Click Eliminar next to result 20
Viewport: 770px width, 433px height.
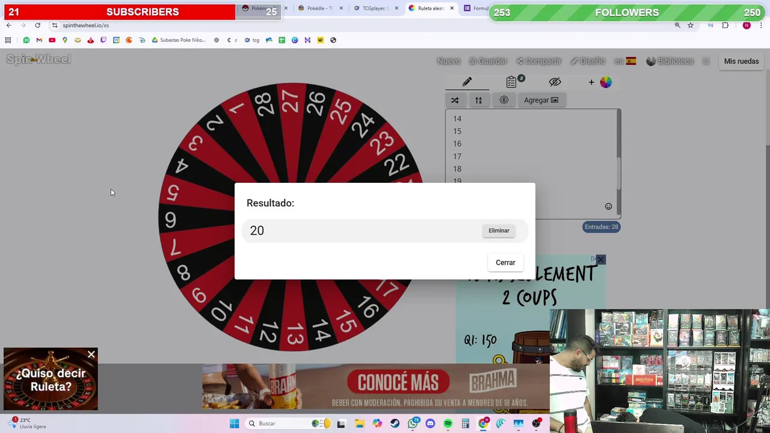click(499, 230)
